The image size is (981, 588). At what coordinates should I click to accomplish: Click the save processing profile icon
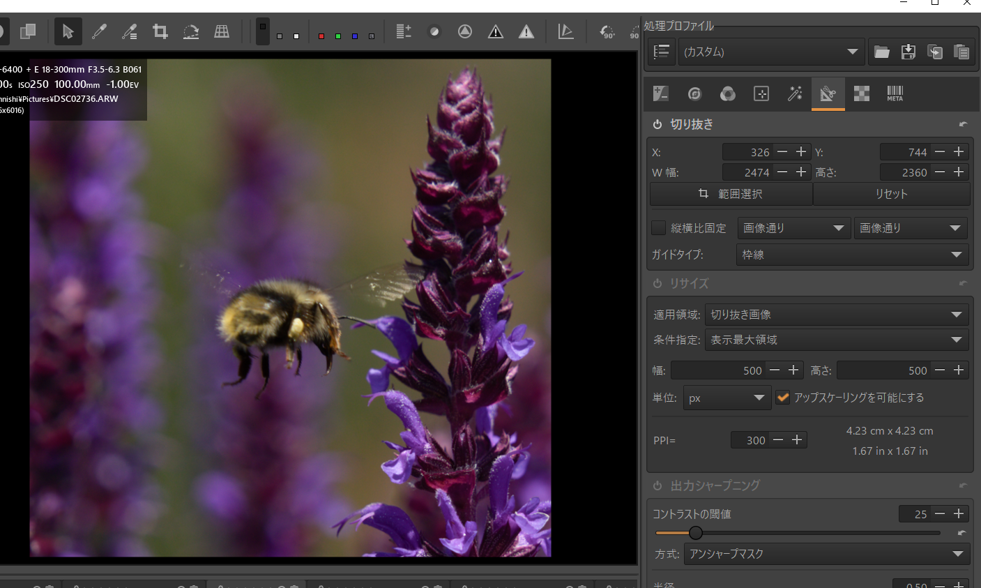point(908,52)
